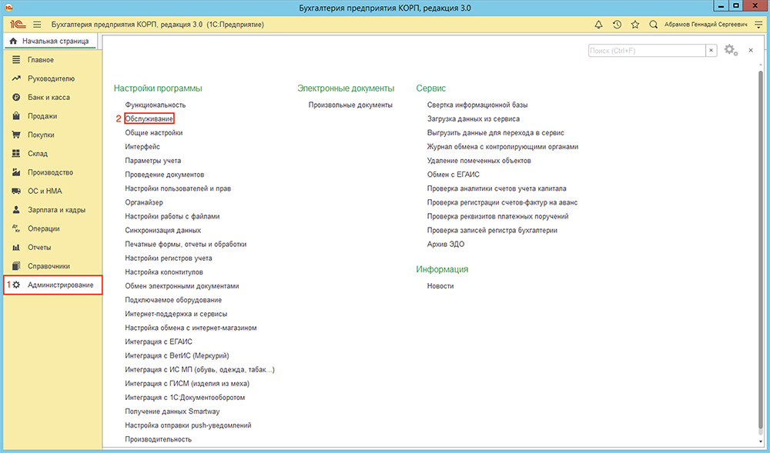Open Настройка отправки push-уведомлений link
The height and width of the screenshot is (453, 770).
(188, 425)
